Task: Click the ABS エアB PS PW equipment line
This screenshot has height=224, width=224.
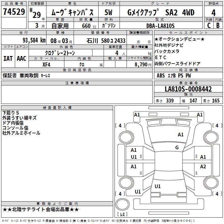Action: [x=174, y=76]
